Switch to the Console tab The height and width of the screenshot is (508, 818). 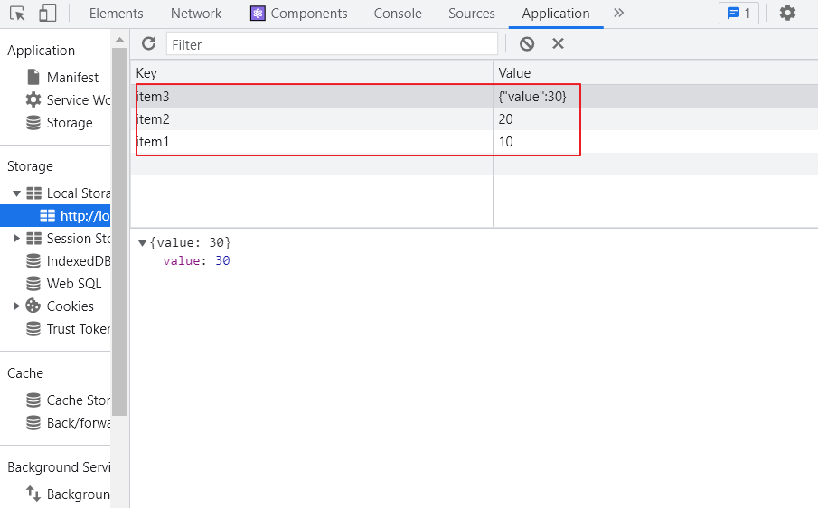(398, 14)
